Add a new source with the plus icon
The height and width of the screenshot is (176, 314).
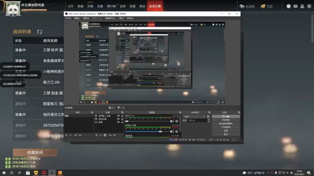96,135
